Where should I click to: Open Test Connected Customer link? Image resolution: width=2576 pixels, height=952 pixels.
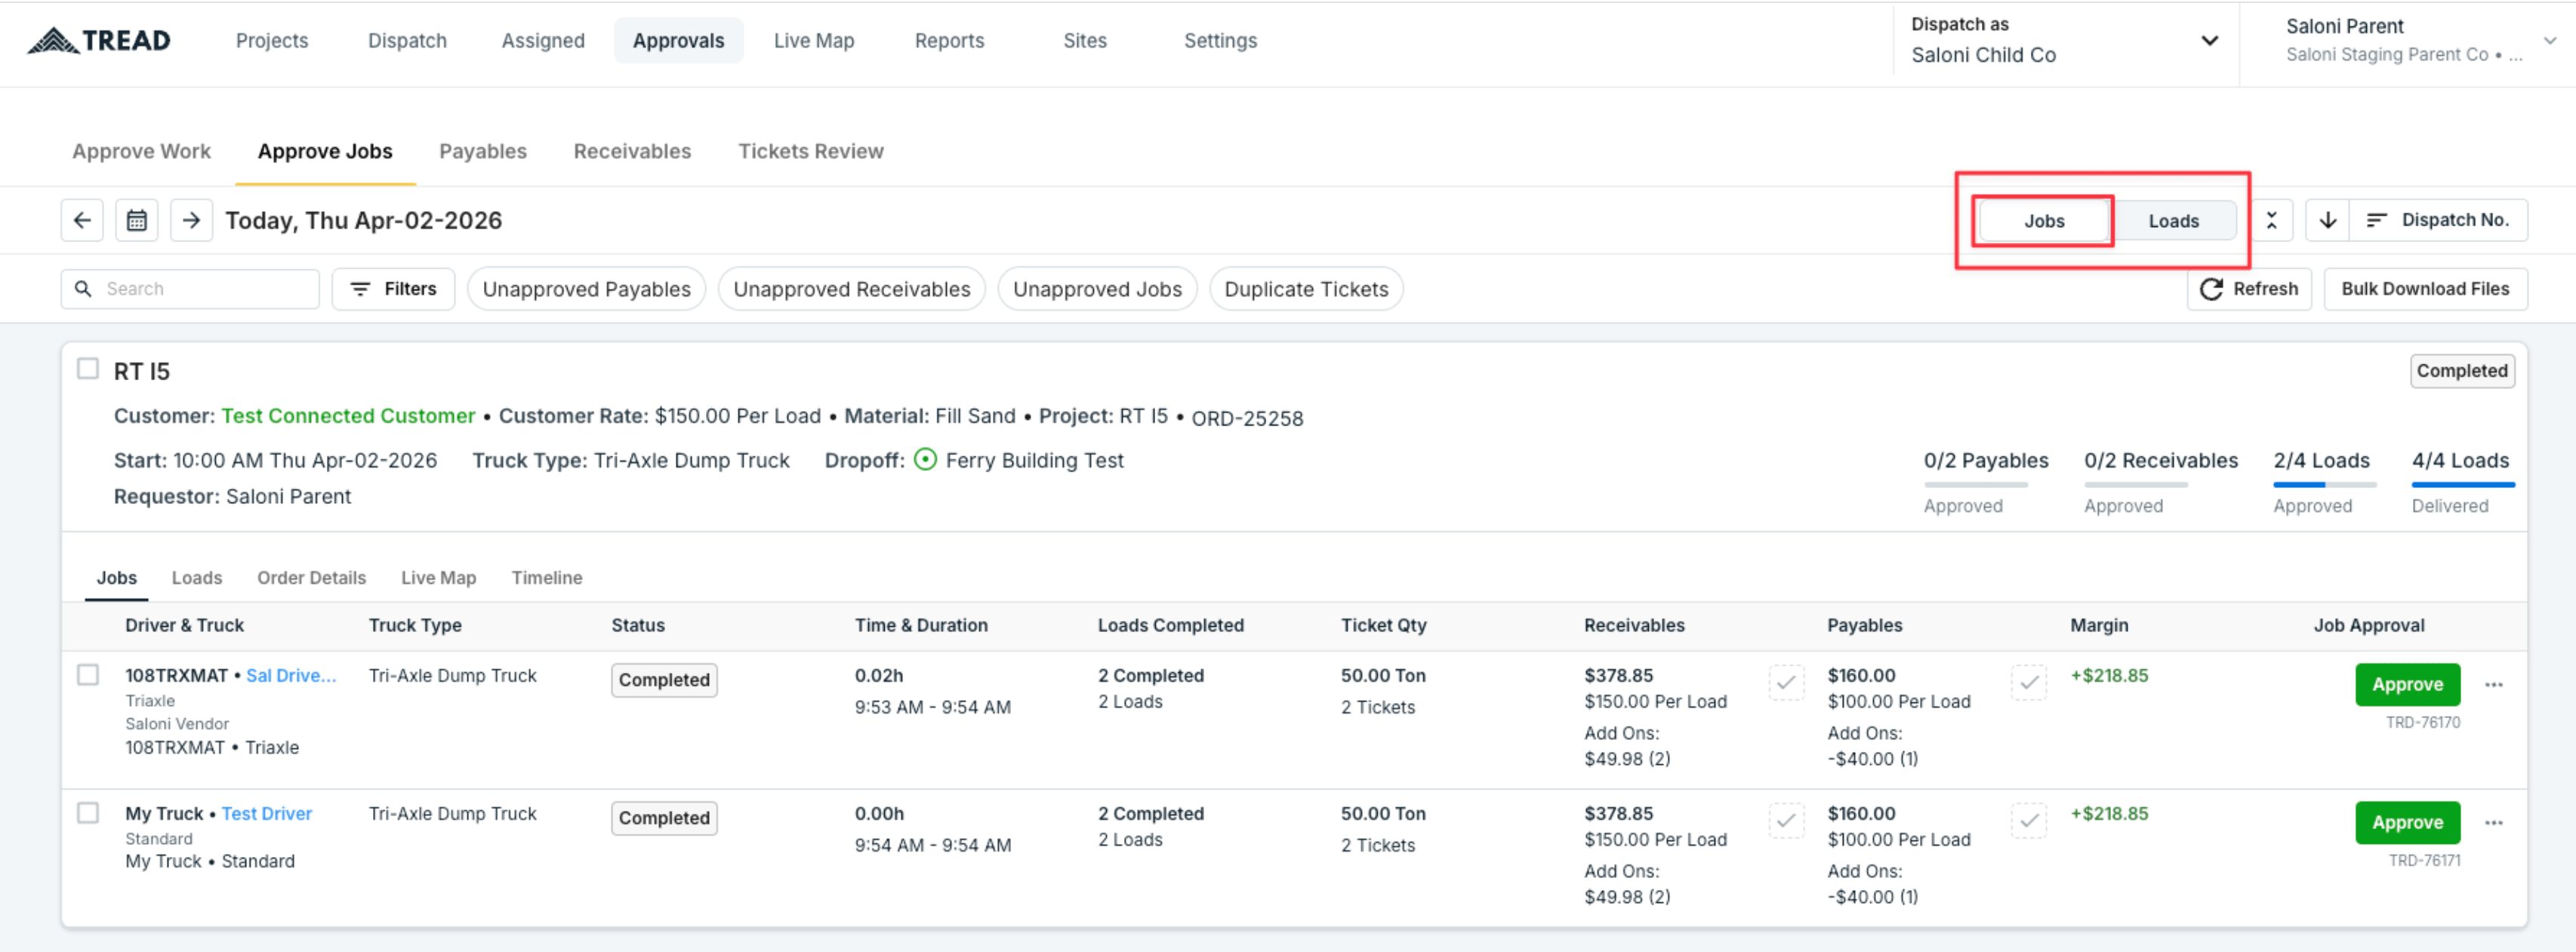348,416
